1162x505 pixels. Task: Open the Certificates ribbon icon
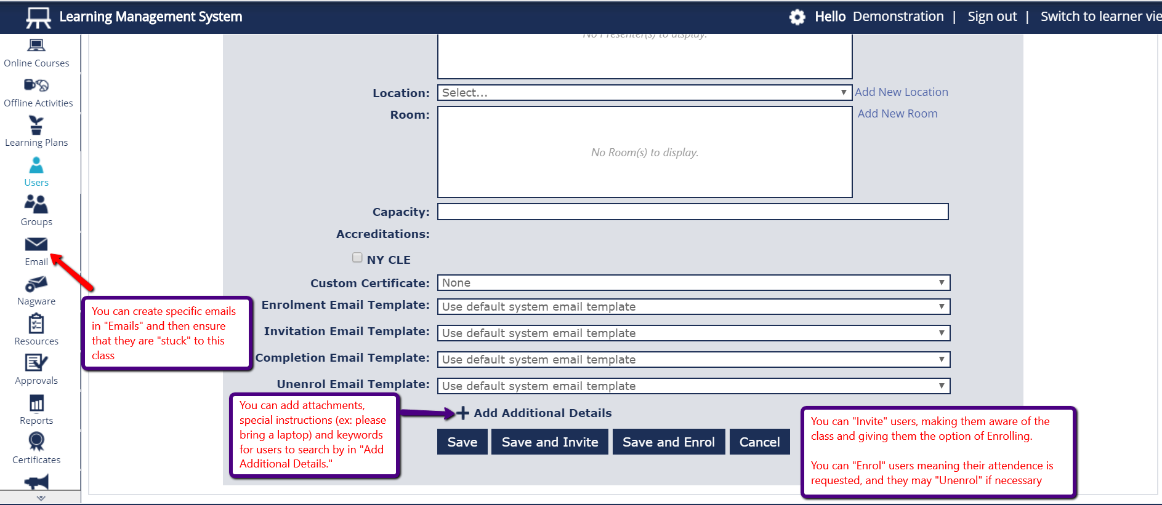pyautogui.click(x=36, y=448)
